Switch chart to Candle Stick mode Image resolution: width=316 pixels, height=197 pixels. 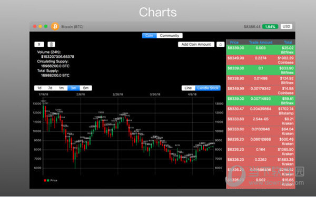click(x=208, y=88)
